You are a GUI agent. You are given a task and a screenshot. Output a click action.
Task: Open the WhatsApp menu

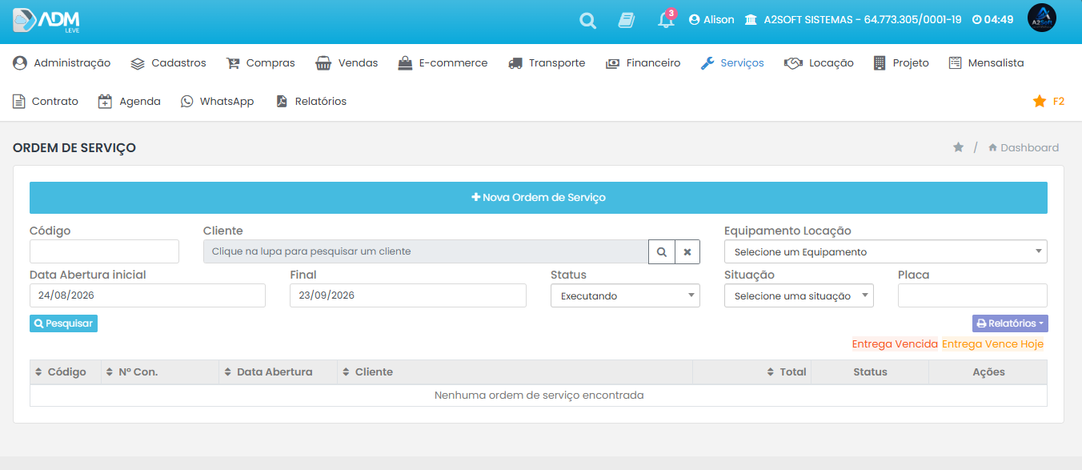tap(217, 102)
